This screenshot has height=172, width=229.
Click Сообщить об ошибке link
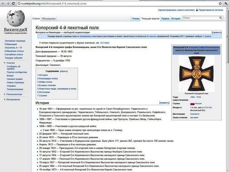point(13,67)
